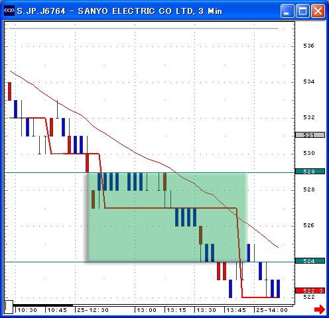Click the 532 price scale label

(x=308, y=117)
